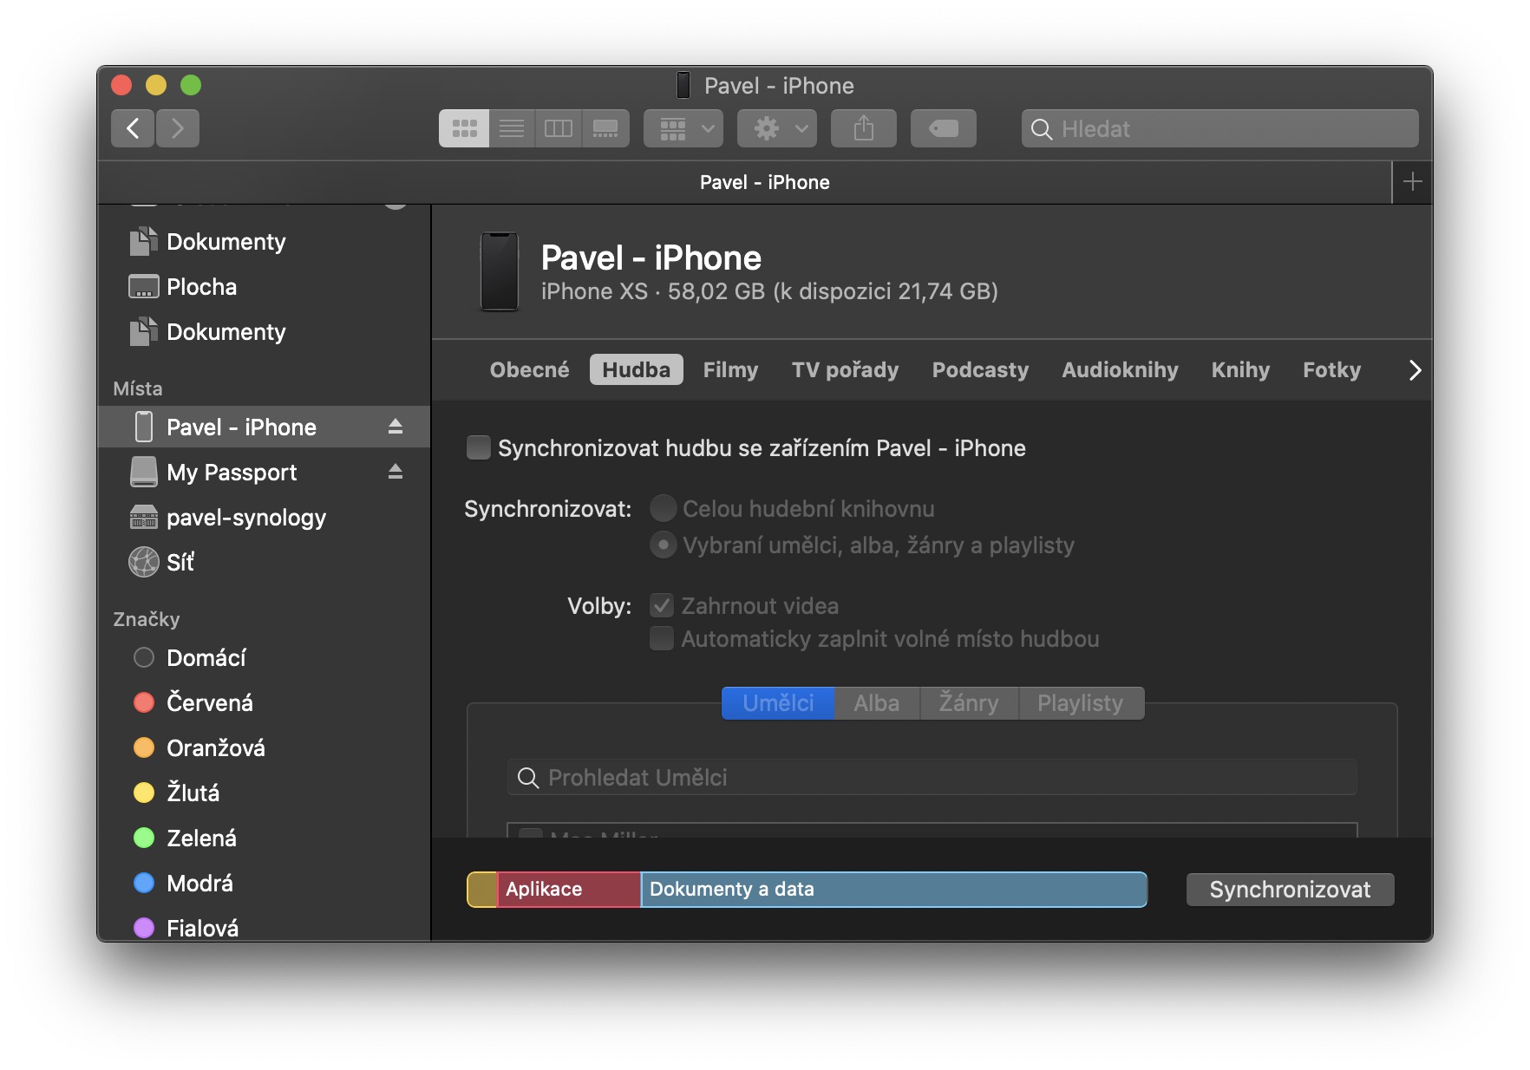Image resolution: width=1530 pixels, height=1070 pixels.
Task: Switch to the TV pořady tab
Action: coord(845,369)
